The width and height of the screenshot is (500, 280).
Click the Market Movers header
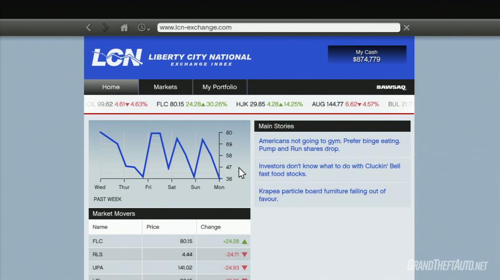click(x=169, y=214)
